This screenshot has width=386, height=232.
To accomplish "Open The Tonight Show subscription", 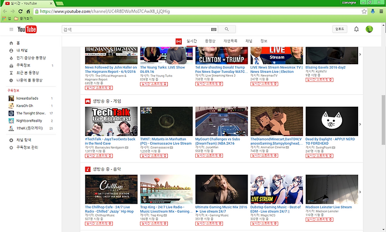I will tap(31, 114).
